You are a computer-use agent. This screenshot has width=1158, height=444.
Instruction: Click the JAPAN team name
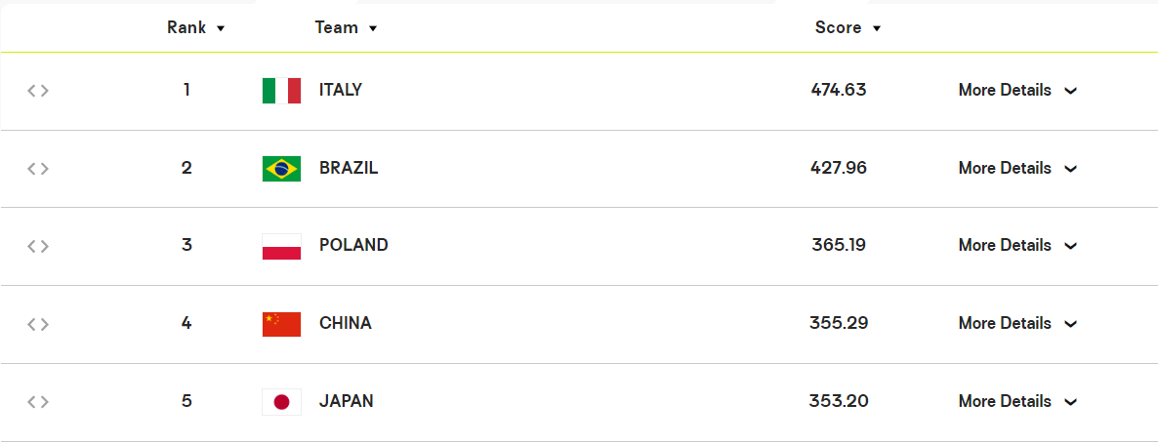(346, 402)
